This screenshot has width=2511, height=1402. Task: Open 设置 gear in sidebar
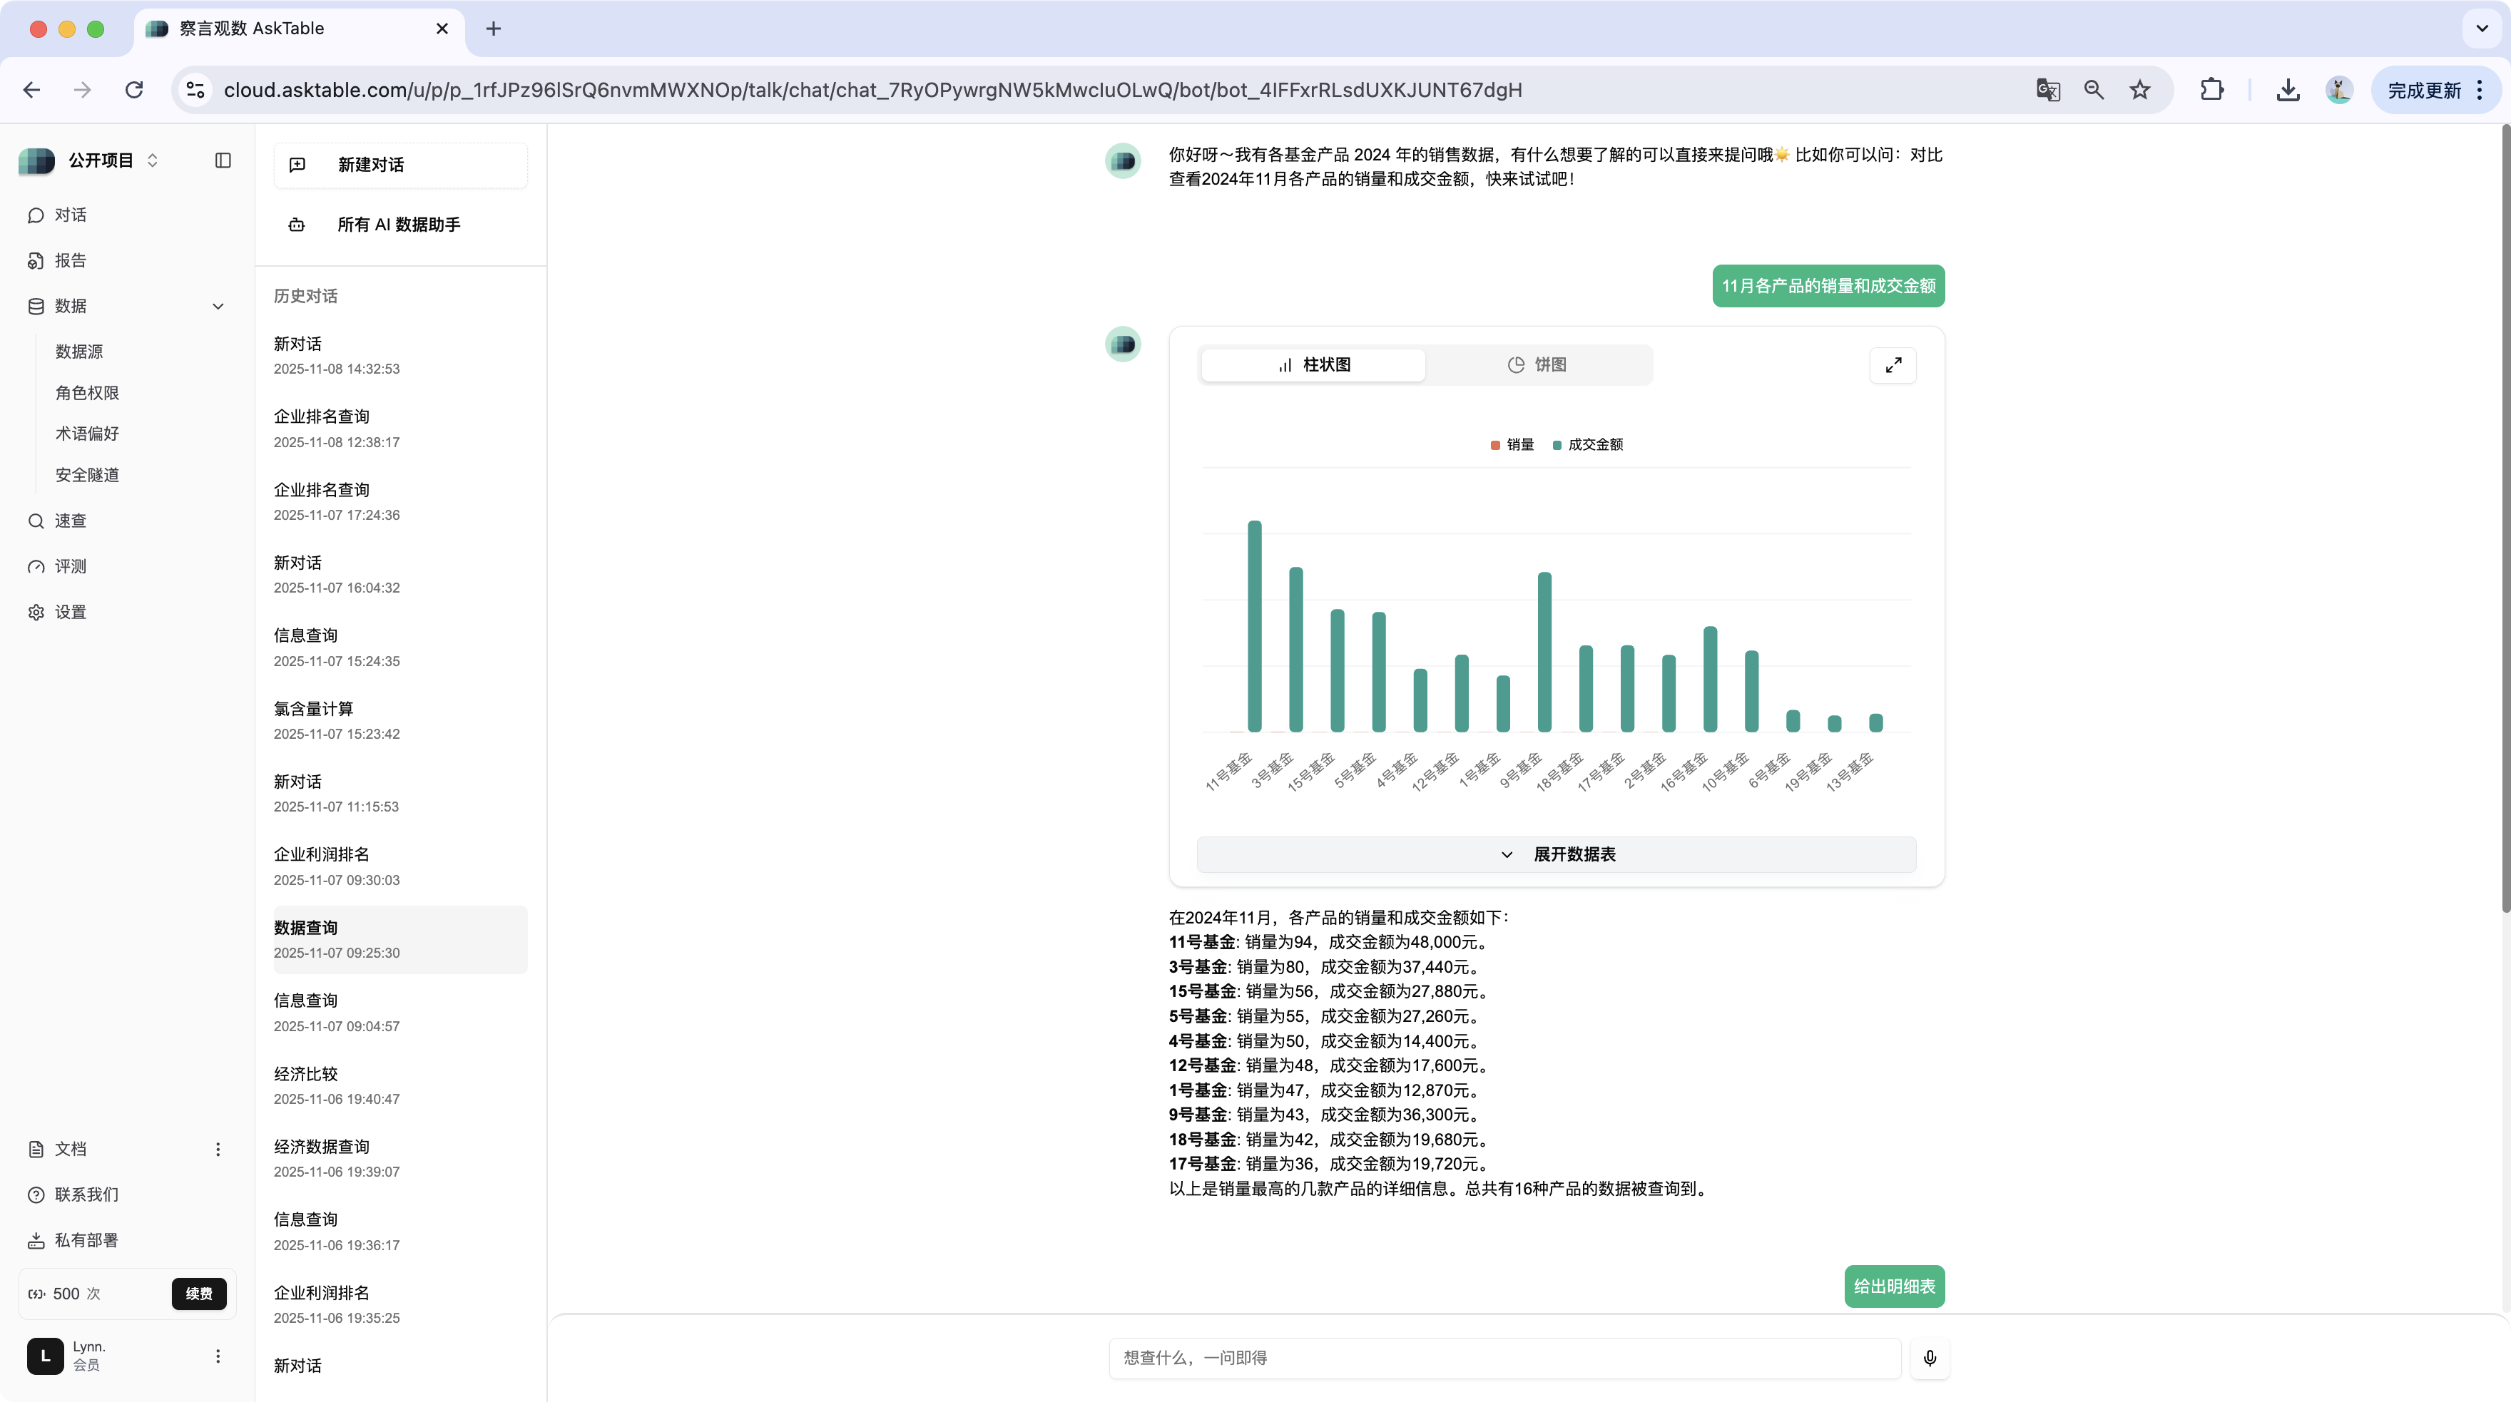pos(37,612)
